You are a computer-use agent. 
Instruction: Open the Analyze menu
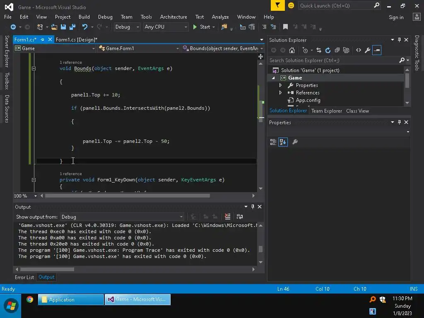click(220, 17)
